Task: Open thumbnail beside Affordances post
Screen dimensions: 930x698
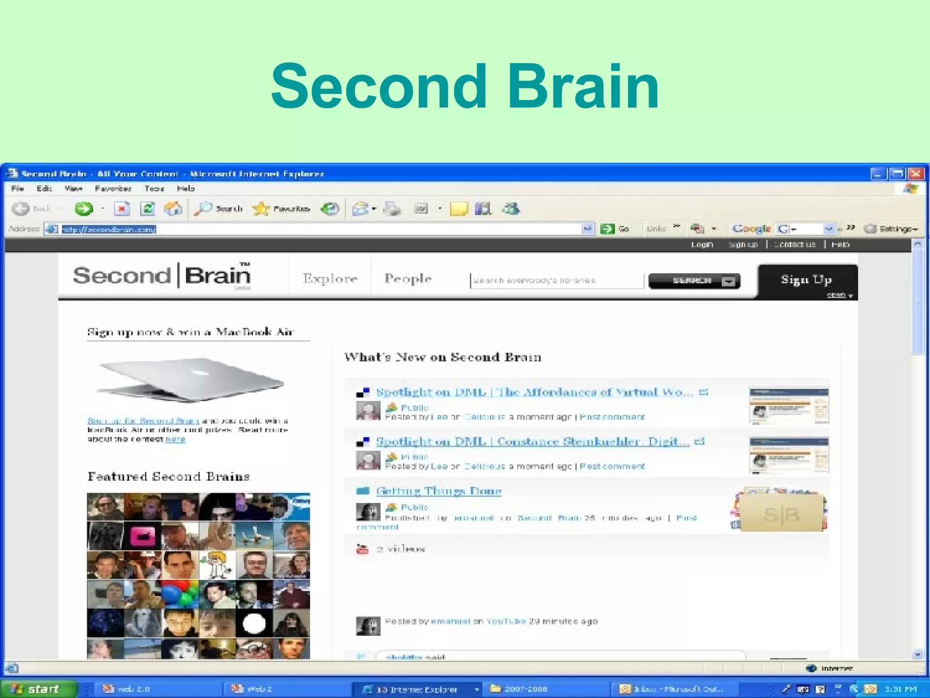Action: tap(789, 405)
